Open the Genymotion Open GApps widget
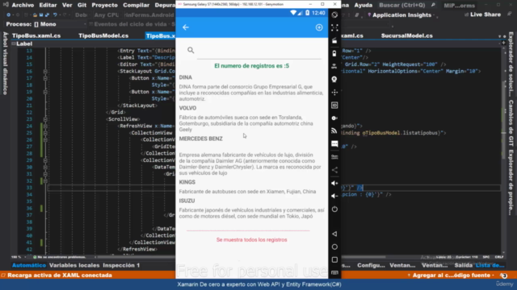This screenshot has height=290, width=517. (x=334, y=157)
